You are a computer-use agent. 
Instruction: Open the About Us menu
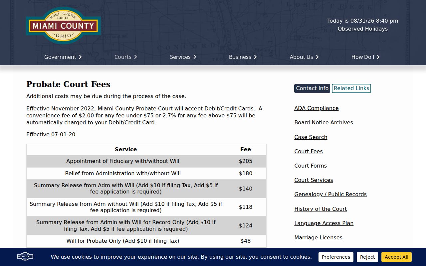pyautogui.click(x=301, y=57)
